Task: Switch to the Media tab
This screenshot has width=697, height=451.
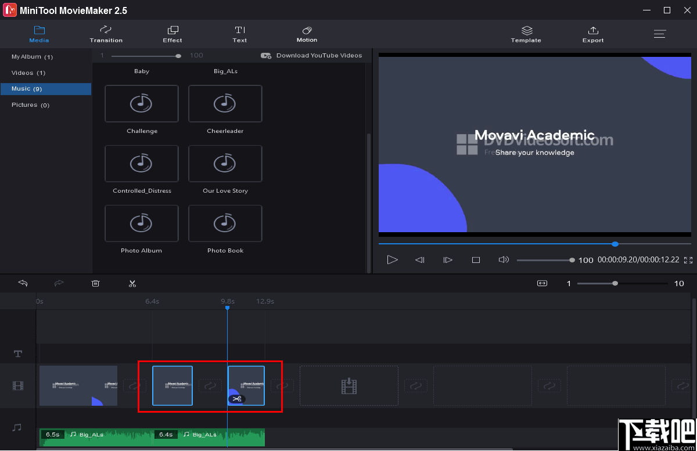Action: tap(39, 34)
